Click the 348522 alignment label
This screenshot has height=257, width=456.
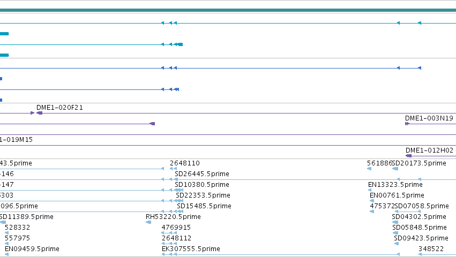tap(431, 249)
